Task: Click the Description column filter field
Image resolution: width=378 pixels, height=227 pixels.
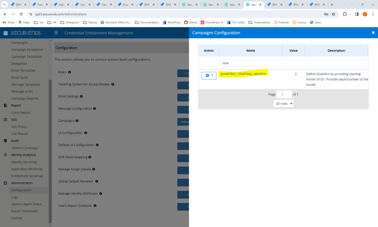Action: click(336, 63)
